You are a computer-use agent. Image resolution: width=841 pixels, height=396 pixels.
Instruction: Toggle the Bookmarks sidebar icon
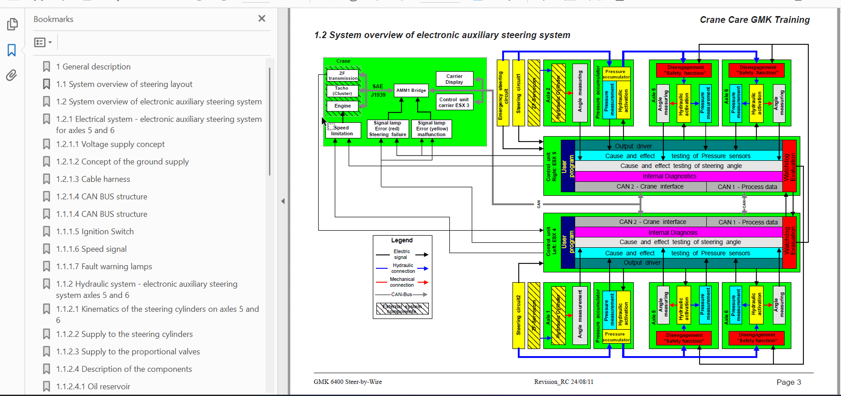click(x=12, y=50)
